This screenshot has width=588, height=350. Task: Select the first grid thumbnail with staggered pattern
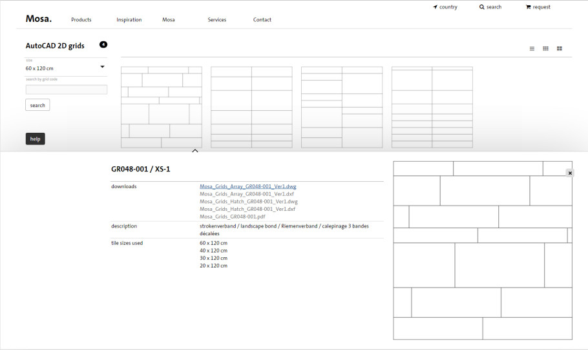tap(162, 107)
